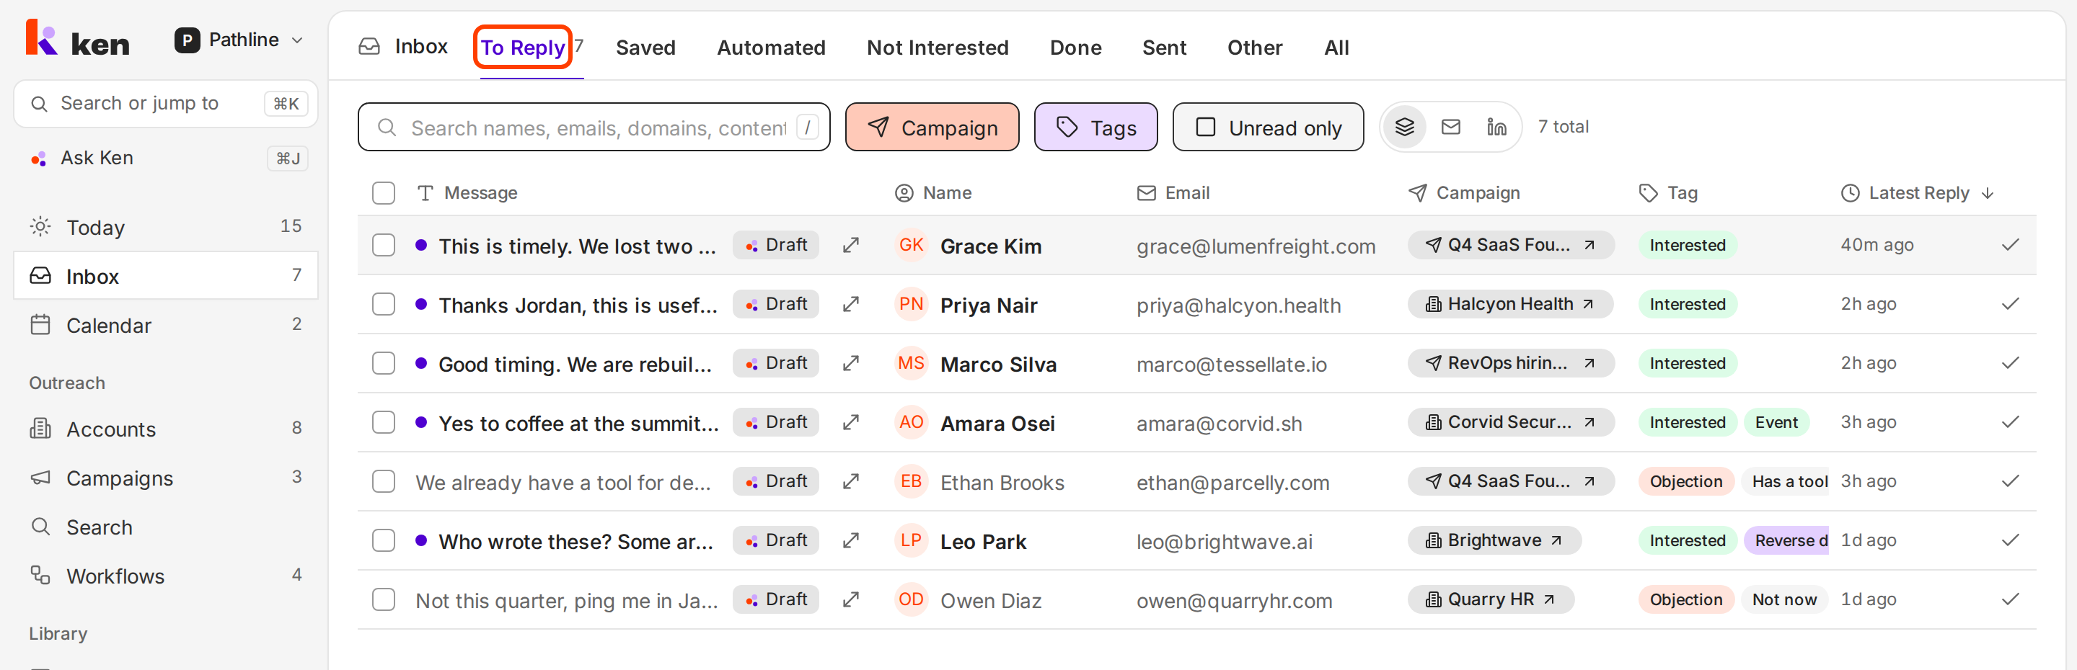Open the Draft for Ethan Brooks
This screenshot has height=670, width=2077.
(776, 481)
